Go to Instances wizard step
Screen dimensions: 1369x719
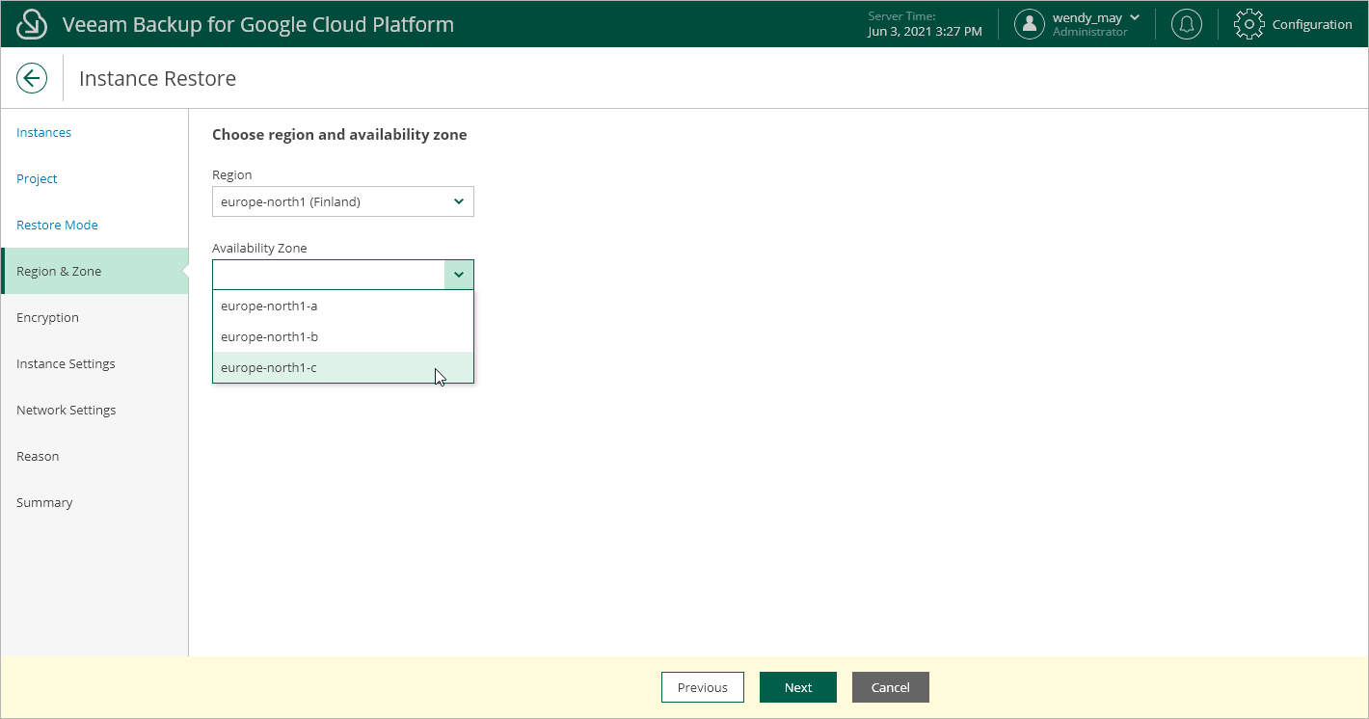[x=44, y=132]
